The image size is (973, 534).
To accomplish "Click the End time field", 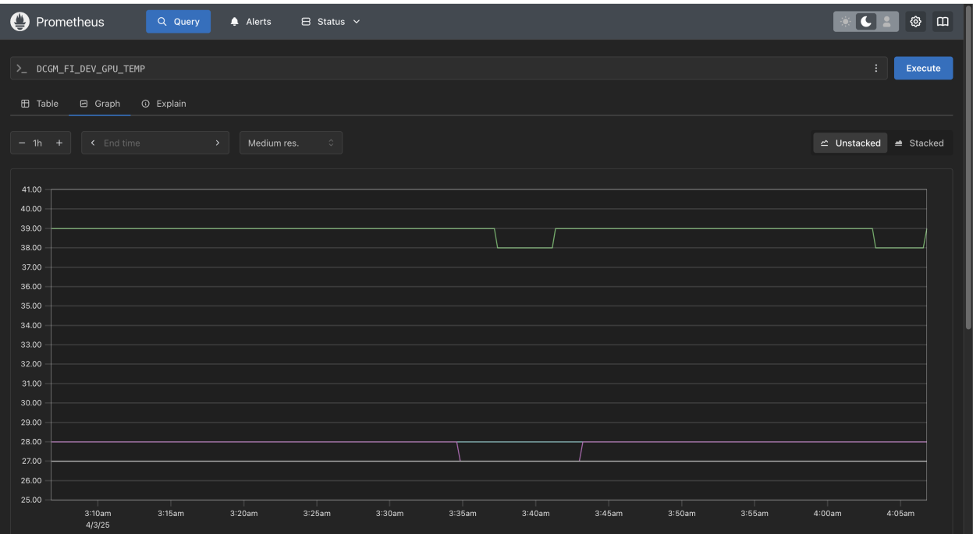I will click(x=154, y=143).
